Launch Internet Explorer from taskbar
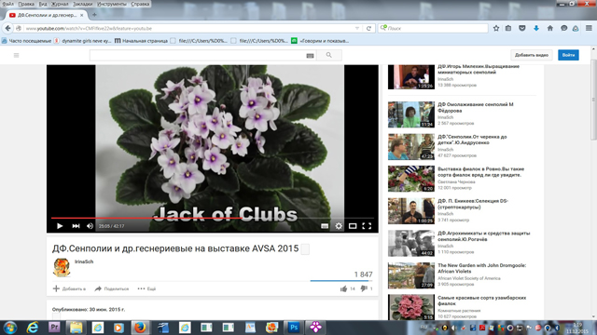This screenshot has width=597, height=335. click(x=33, y=328)
